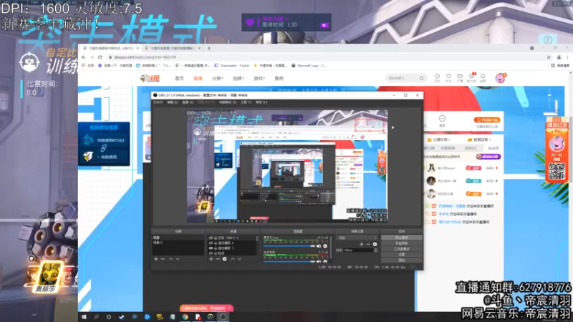Viewport: 573px width, 322px height.
Task: Open source properties gear in sources panel
Action: (225, 259)
